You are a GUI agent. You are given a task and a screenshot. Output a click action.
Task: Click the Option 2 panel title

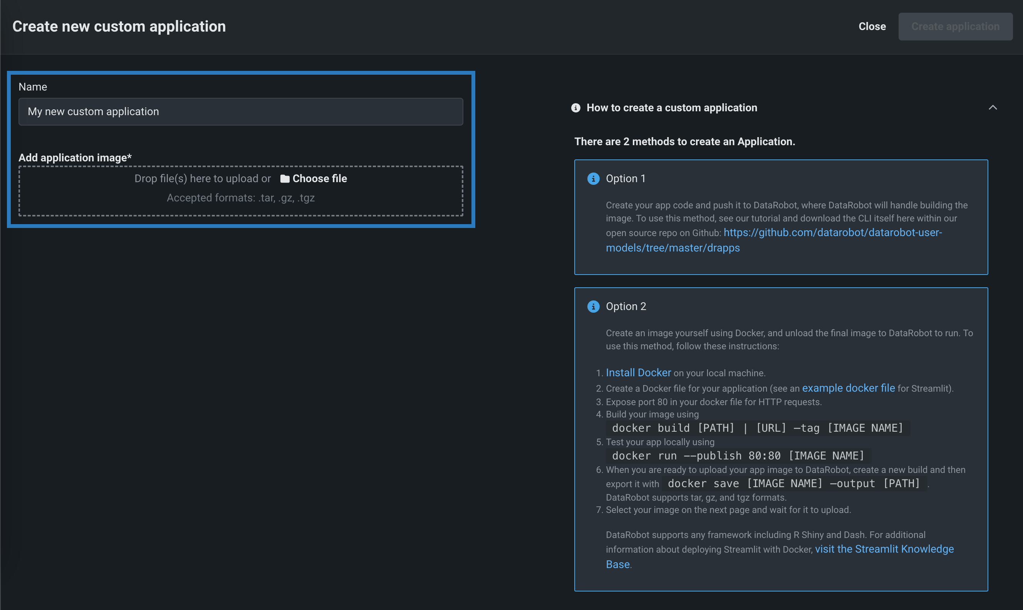point(626,307)
